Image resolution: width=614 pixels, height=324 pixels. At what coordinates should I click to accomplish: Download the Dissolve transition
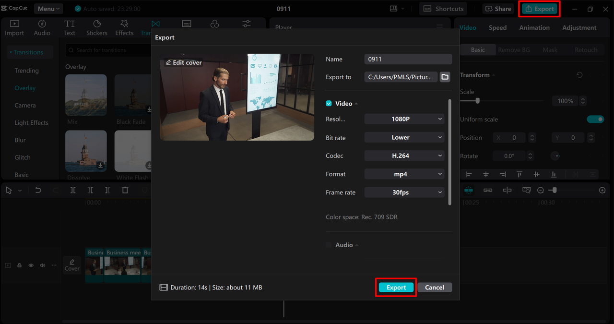[x=100, y=165]
